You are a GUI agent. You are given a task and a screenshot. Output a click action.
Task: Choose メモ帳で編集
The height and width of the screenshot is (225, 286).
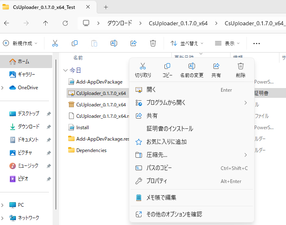point(192,198)
